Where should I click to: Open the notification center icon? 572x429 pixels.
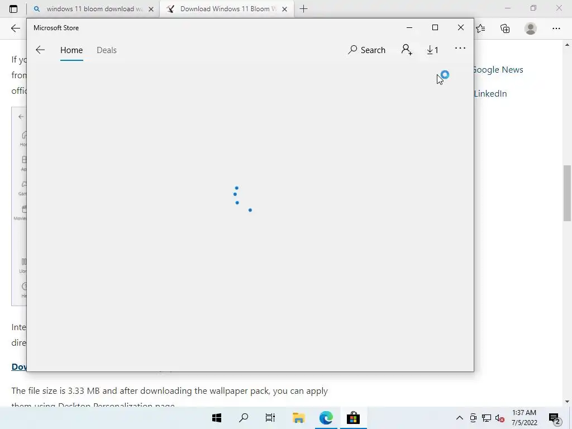(555, 418)
